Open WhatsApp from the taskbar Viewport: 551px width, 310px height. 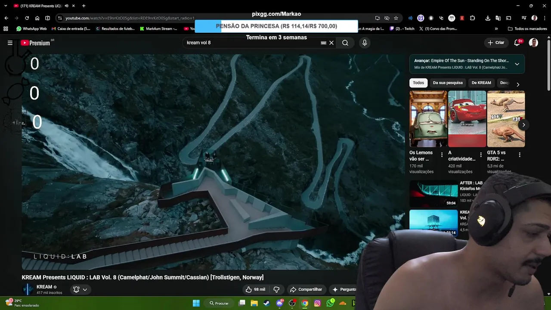click(330, 303)
